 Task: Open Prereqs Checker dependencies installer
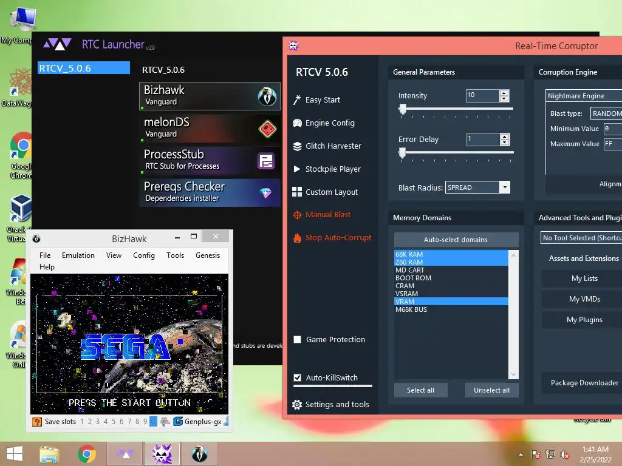click(x=210, y=192)
